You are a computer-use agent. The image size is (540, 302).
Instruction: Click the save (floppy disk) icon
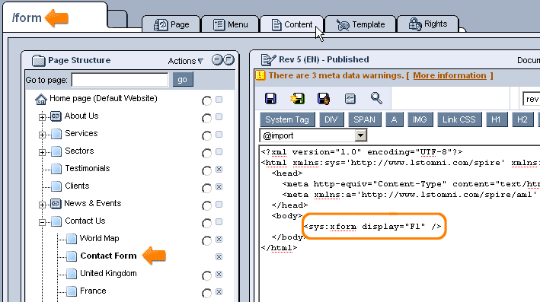(x=270, y=98)
